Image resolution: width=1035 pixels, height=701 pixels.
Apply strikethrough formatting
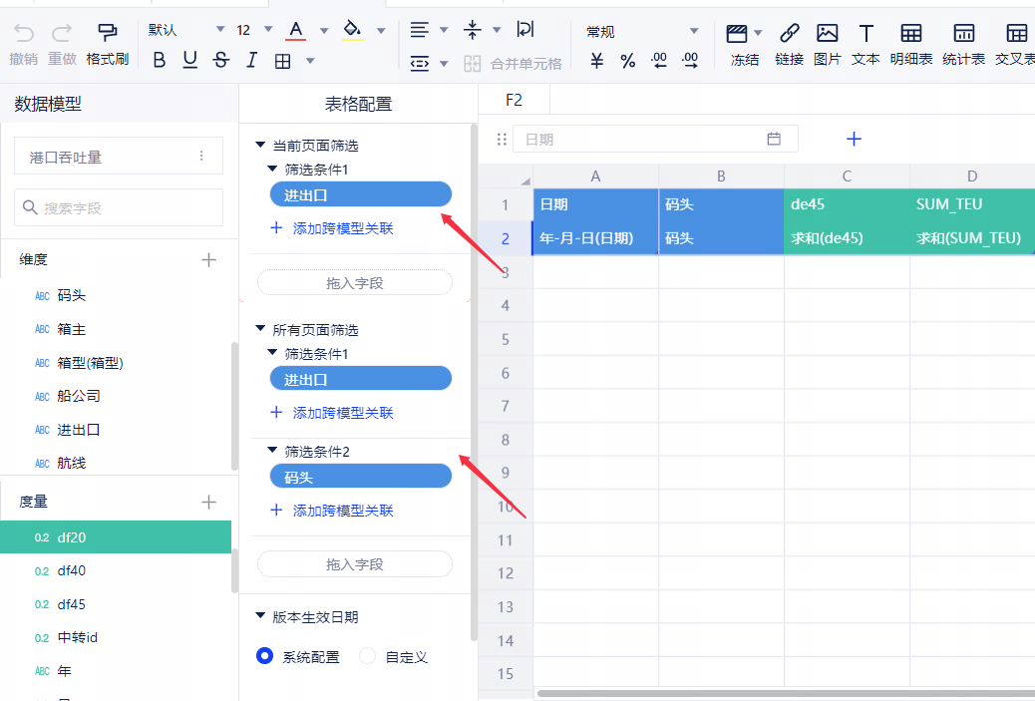click(x=221, y=61)
